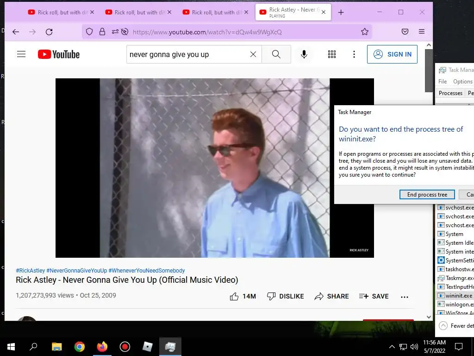Select Taskmgr.exe in the process list
Image resolution: width=474 pixels, height=356 pixels.
[x=455, y=278]
